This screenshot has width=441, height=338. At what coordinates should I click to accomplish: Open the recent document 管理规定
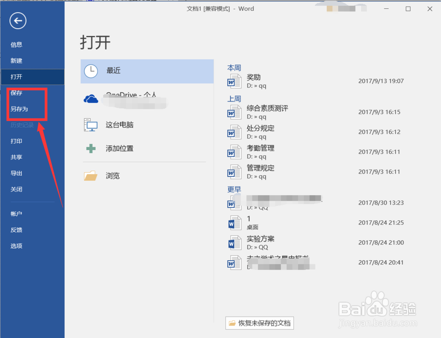[261, 168]
